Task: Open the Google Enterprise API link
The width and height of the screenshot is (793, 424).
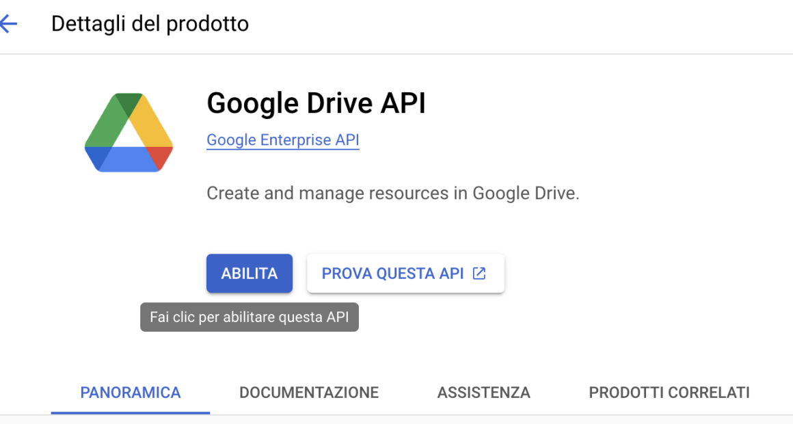Action: pos(282,140)
